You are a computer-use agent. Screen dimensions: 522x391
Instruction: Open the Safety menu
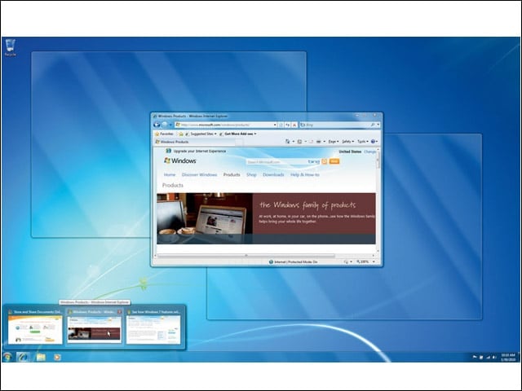347,142
